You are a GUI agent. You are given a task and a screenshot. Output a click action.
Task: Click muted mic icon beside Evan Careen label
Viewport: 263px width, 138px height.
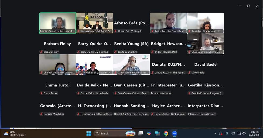(x=115, y=93)
